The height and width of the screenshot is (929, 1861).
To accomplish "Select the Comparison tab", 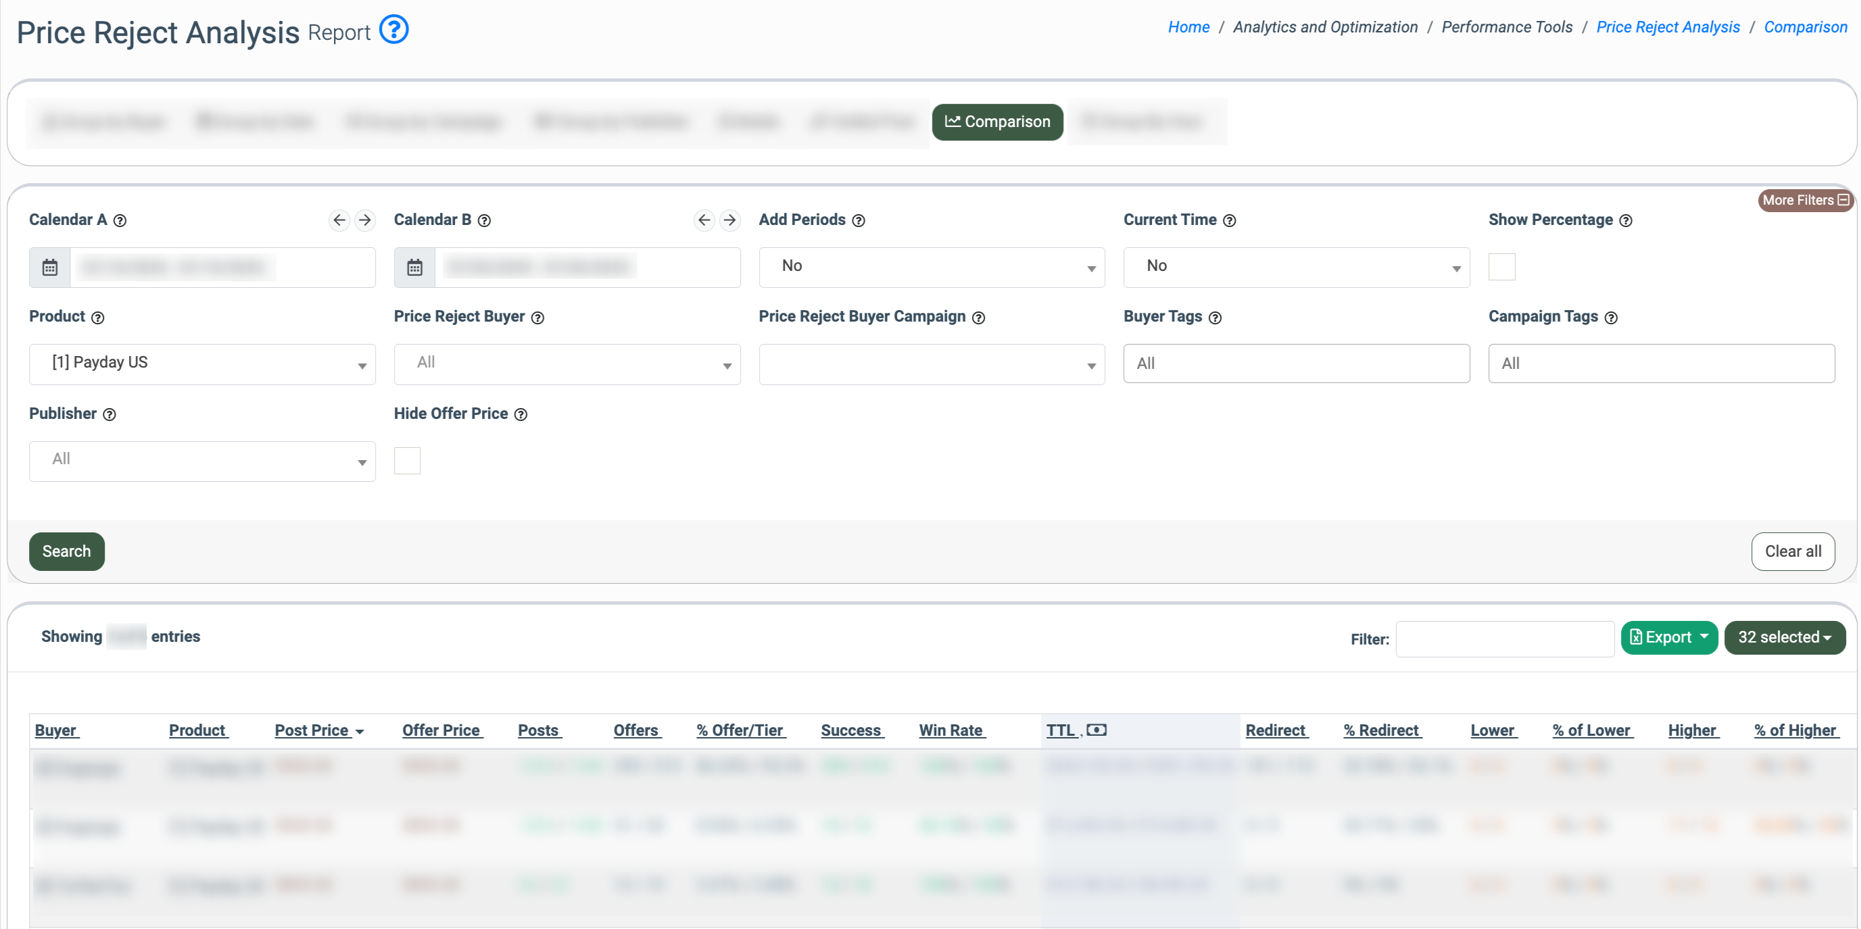I will pyautogui.click(x=997, y=122).
